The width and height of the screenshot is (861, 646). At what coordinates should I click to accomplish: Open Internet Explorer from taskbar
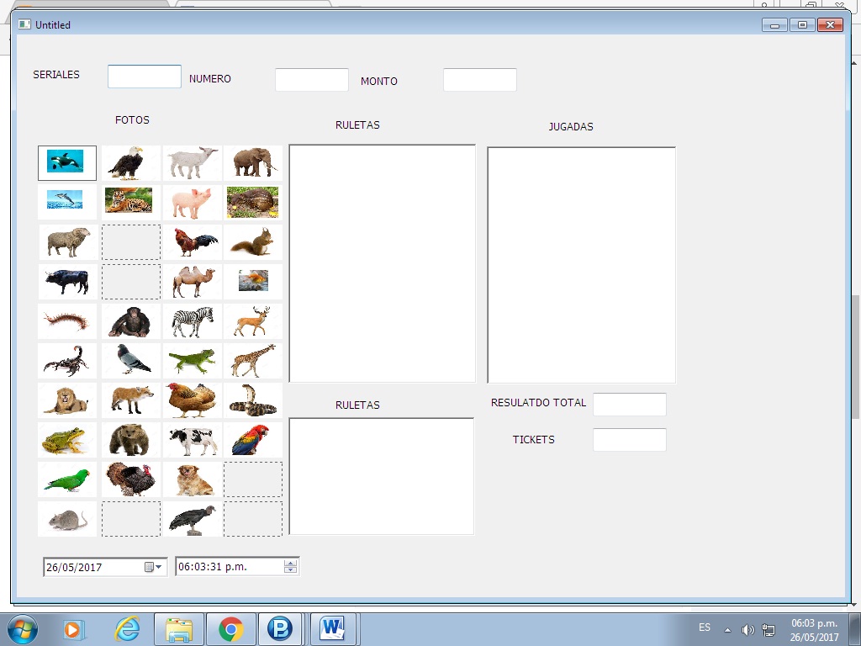click(127, 629)
